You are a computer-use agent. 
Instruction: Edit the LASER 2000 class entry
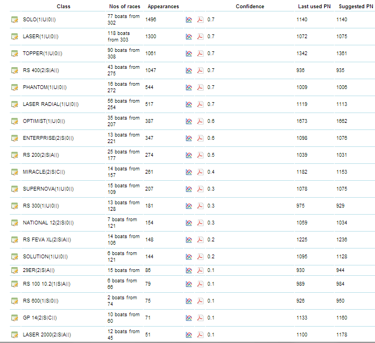pos(15,335)
